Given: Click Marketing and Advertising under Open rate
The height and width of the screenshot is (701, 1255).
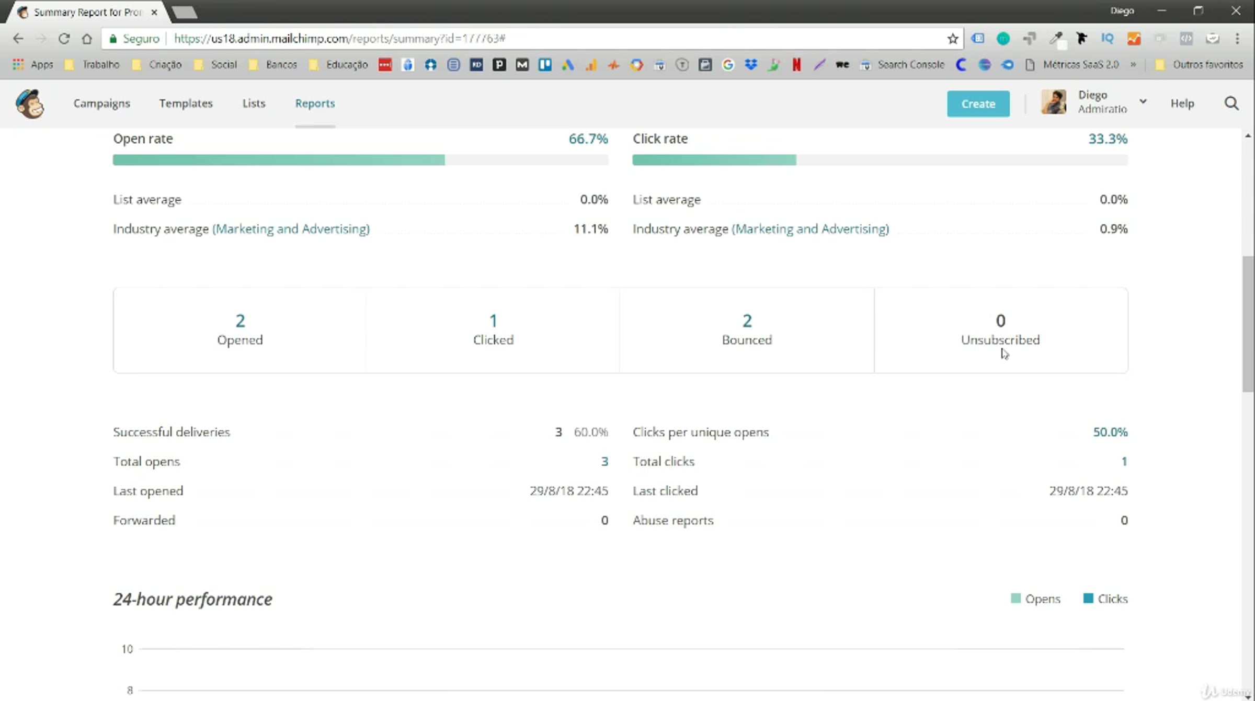Looking at the screenshot, I should [x=291, y=229].
